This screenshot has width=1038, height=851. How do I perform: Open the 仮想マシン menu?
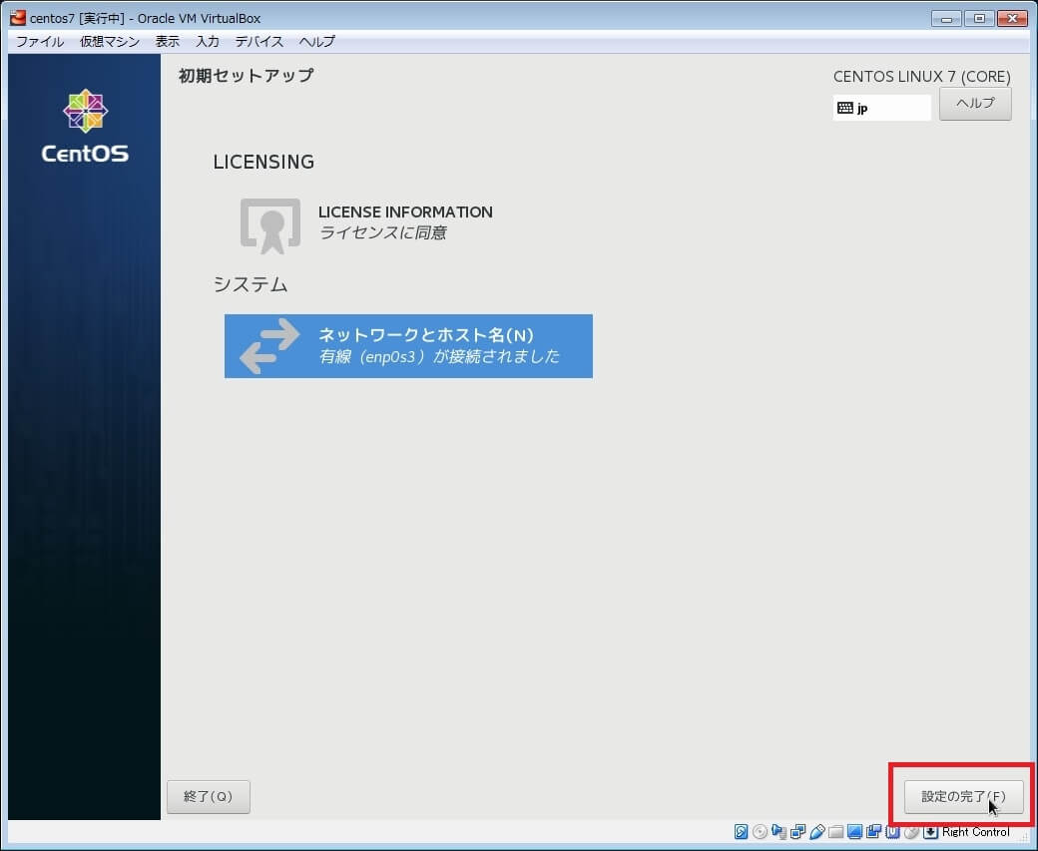(x=110, y=42)
